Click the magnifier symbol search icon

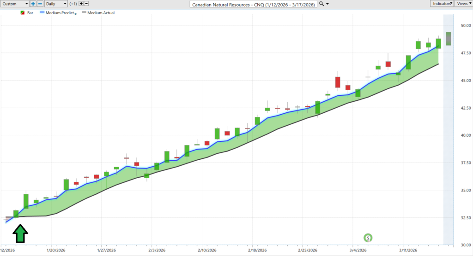[x=321, y=4]
